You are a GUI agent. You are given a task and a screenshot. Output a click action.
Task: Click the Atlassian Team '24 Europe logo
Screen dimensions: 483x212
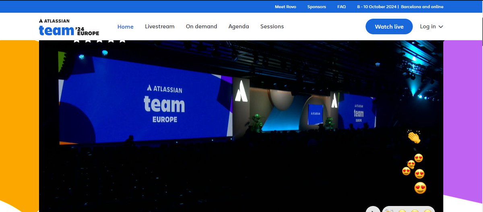(69, 27)
